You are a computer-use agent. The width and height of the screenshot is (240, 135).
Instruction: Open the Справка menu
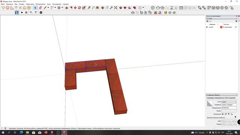tap(66, 4)
